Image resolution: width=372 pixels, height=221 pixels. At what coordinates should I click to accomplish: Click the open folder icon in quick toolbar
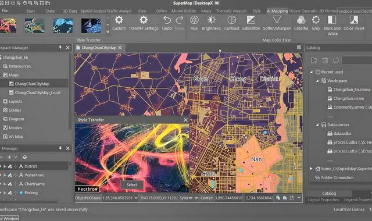[x=48, y=3]
